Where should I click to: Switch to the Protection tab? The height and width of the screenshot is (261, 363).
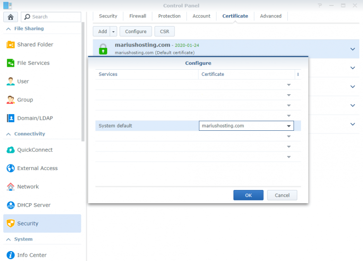169,16
